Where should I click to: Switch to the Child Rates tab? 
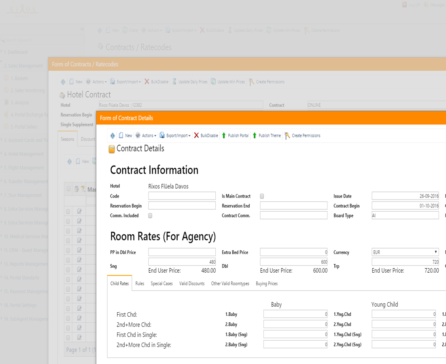point(119,283)
